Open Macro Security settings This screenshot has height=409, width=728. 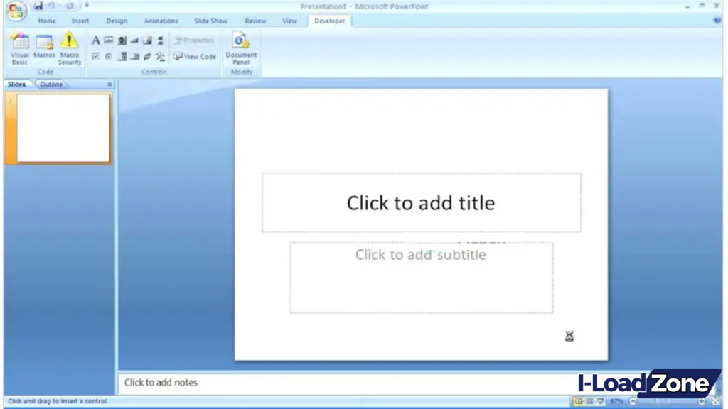pyautogui.click(x=69, y=47)
